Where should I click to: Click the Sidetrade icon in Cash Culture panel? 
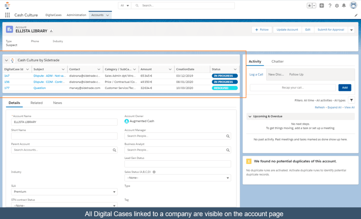(12, 60)
